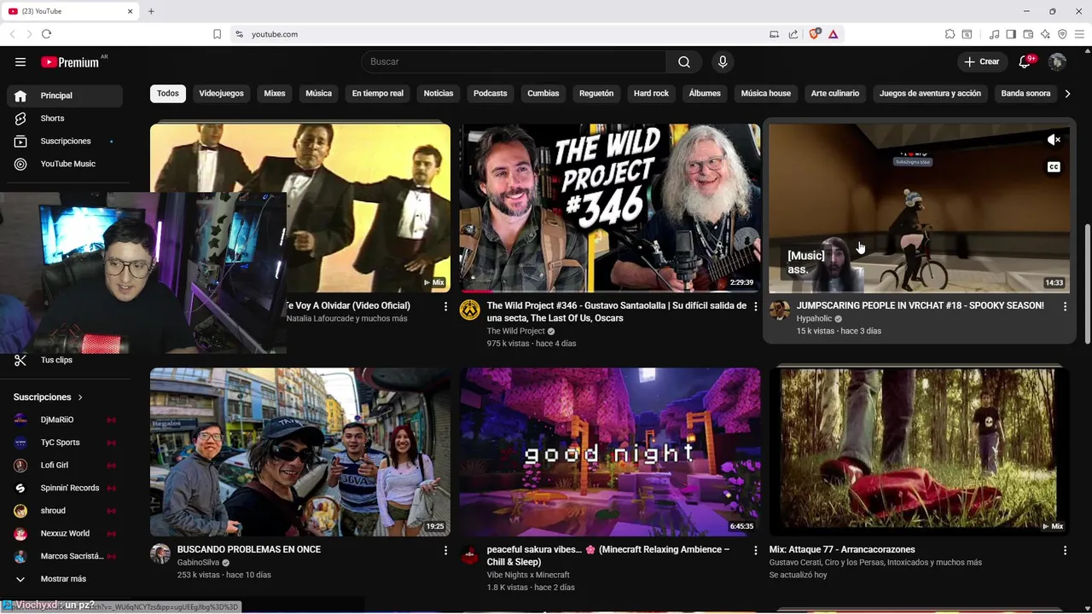
Task: Open The Wild Project #346 video title
Action: click(x=616, y=311)
